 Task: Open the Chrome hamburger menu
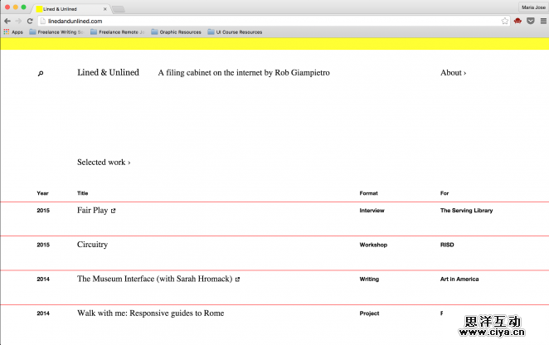click(542, 21)
